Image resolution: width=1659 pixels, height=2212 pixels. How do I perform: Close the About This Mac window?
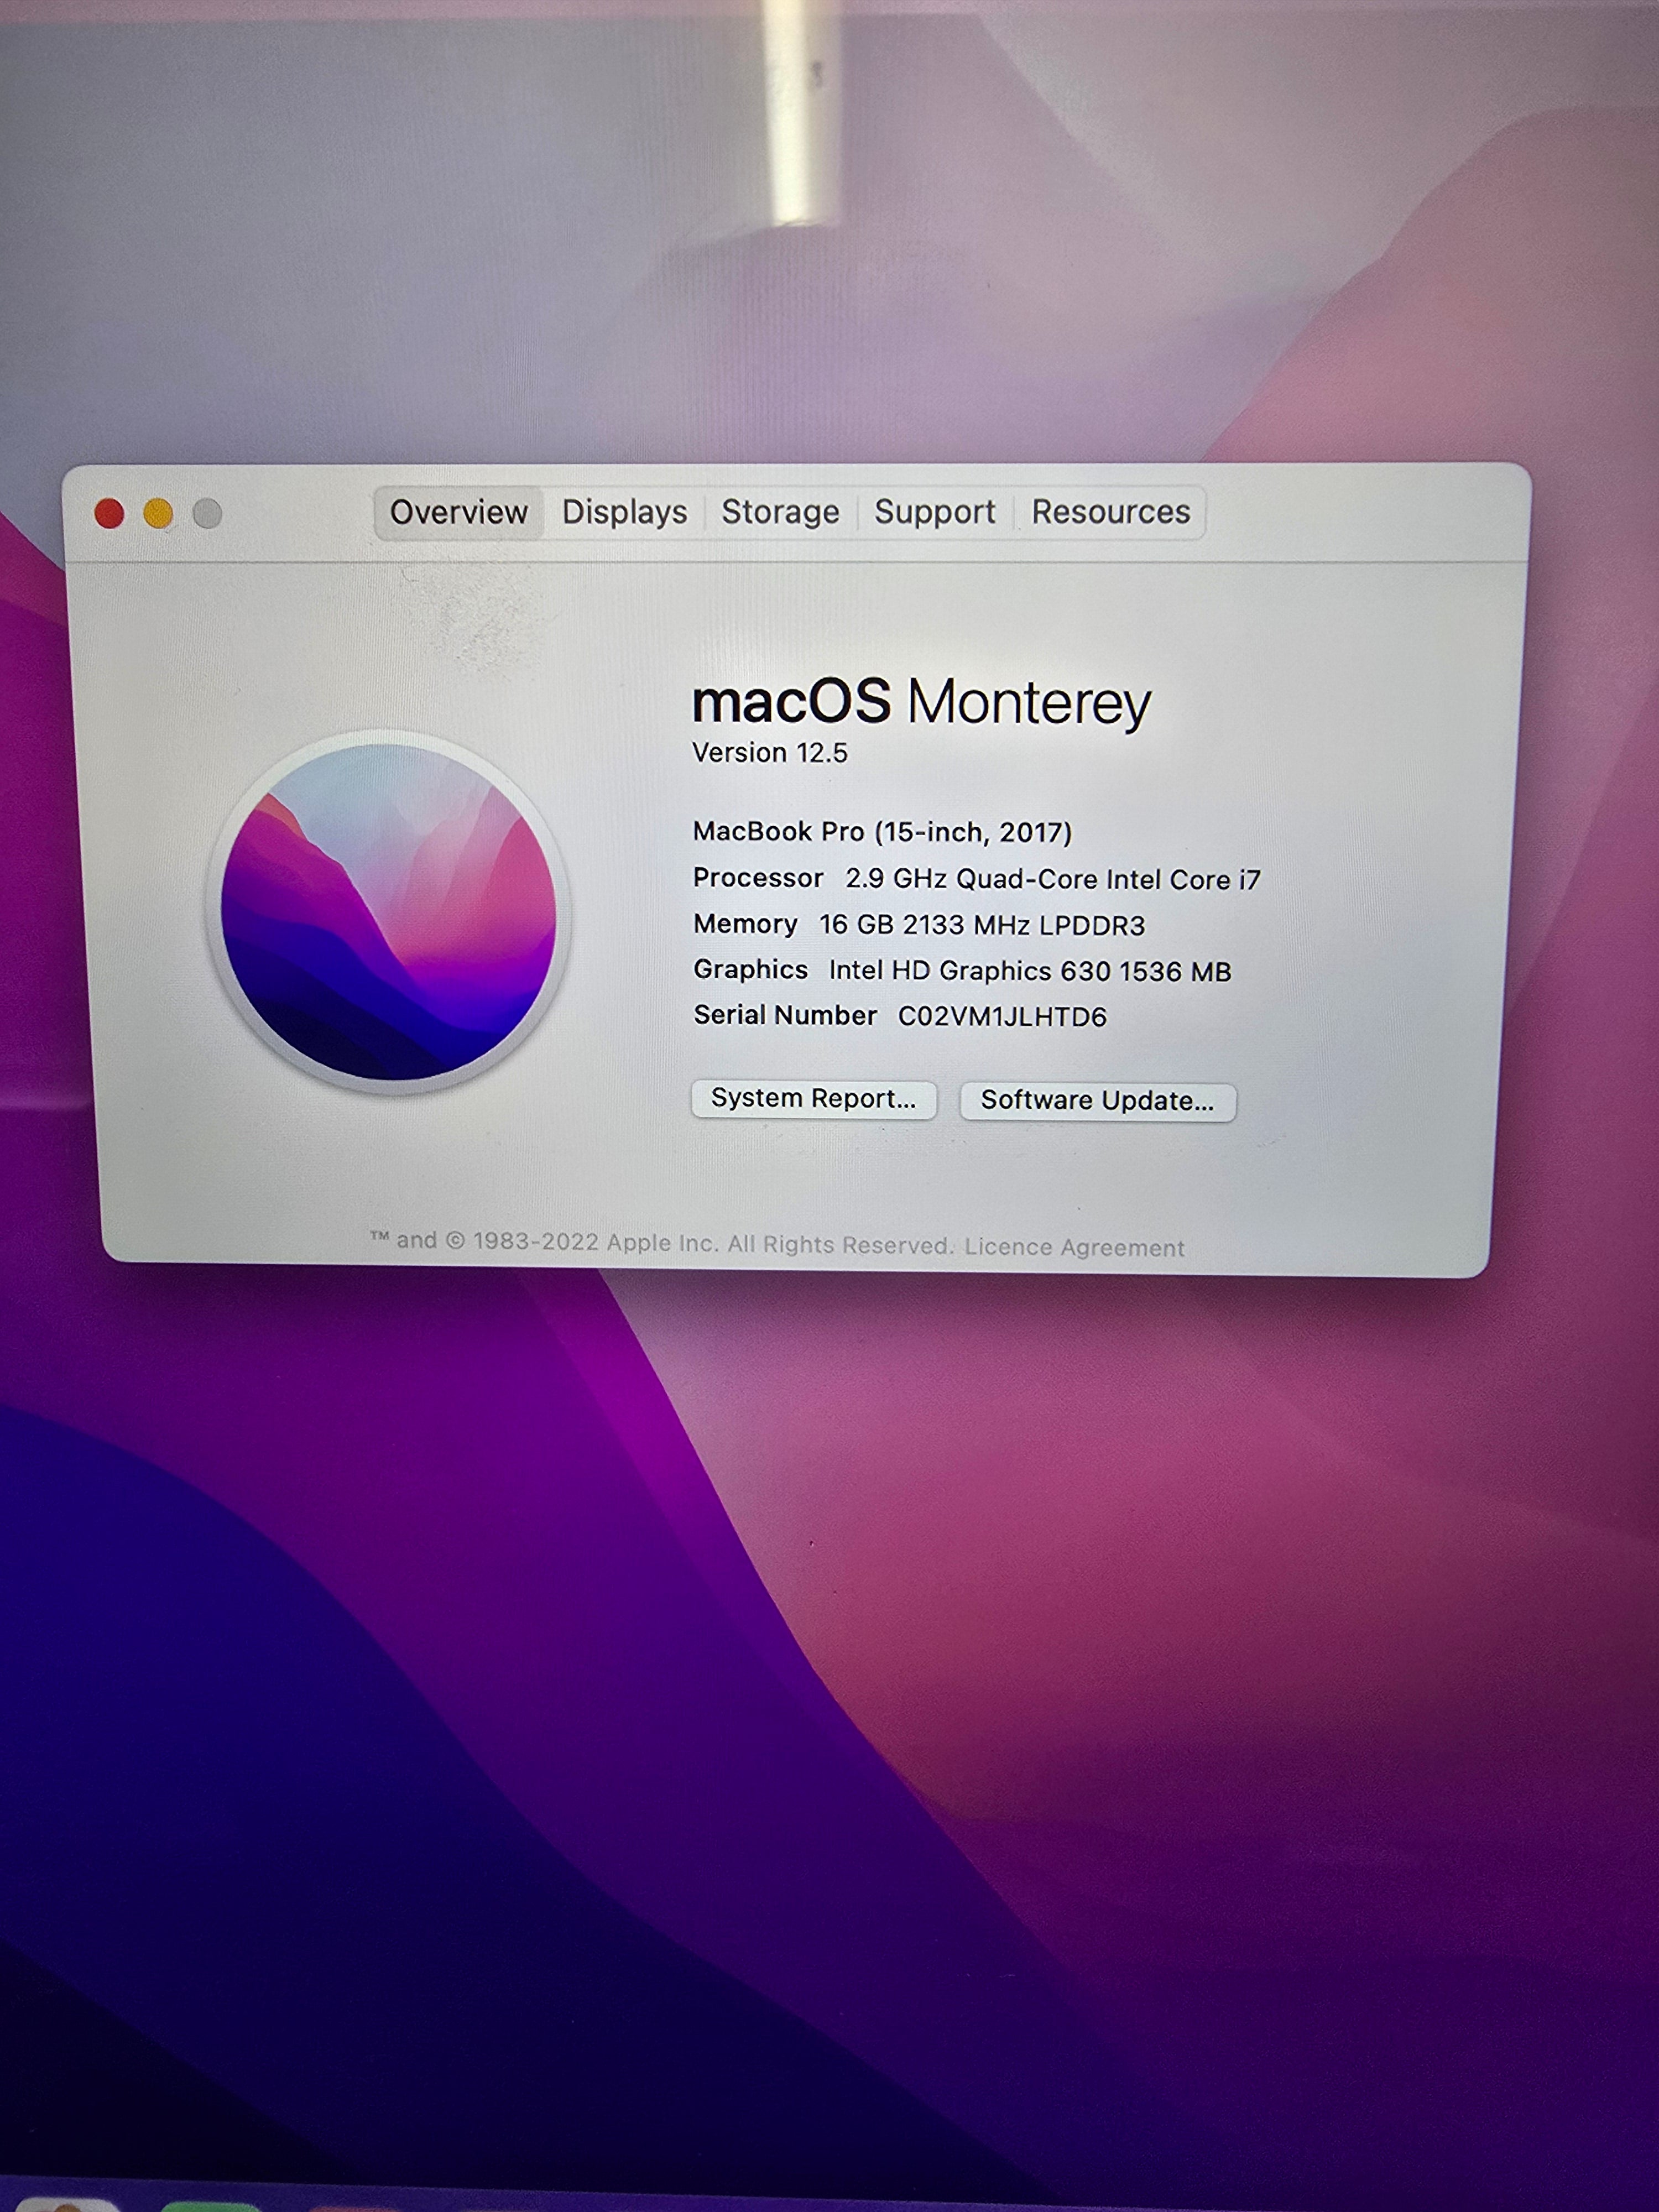(109, 514)
